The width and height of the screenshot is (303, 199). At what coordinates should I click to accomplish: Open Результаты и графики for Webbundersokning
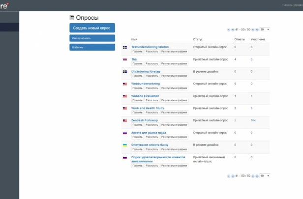coord(174,88)
